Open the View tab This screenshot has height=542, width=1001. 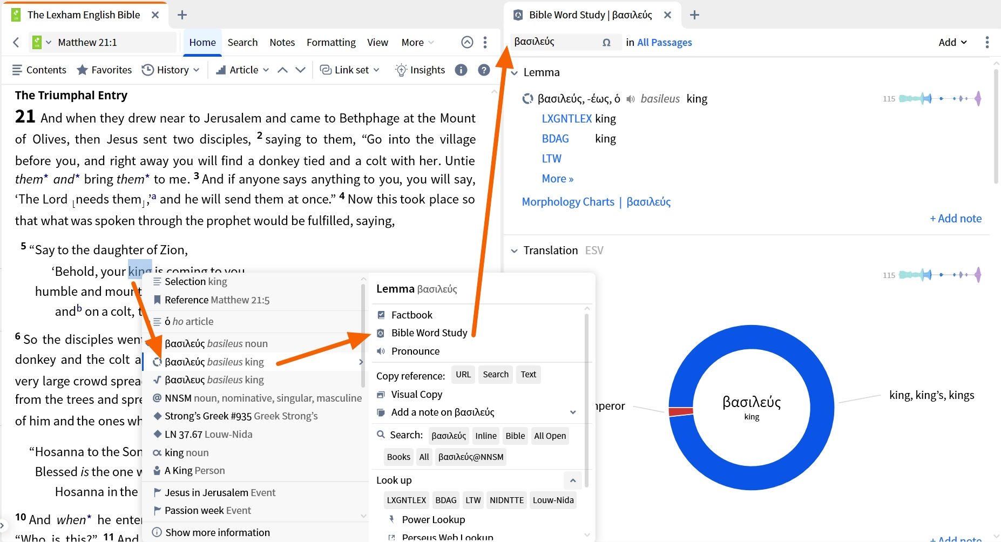point(377,42)
